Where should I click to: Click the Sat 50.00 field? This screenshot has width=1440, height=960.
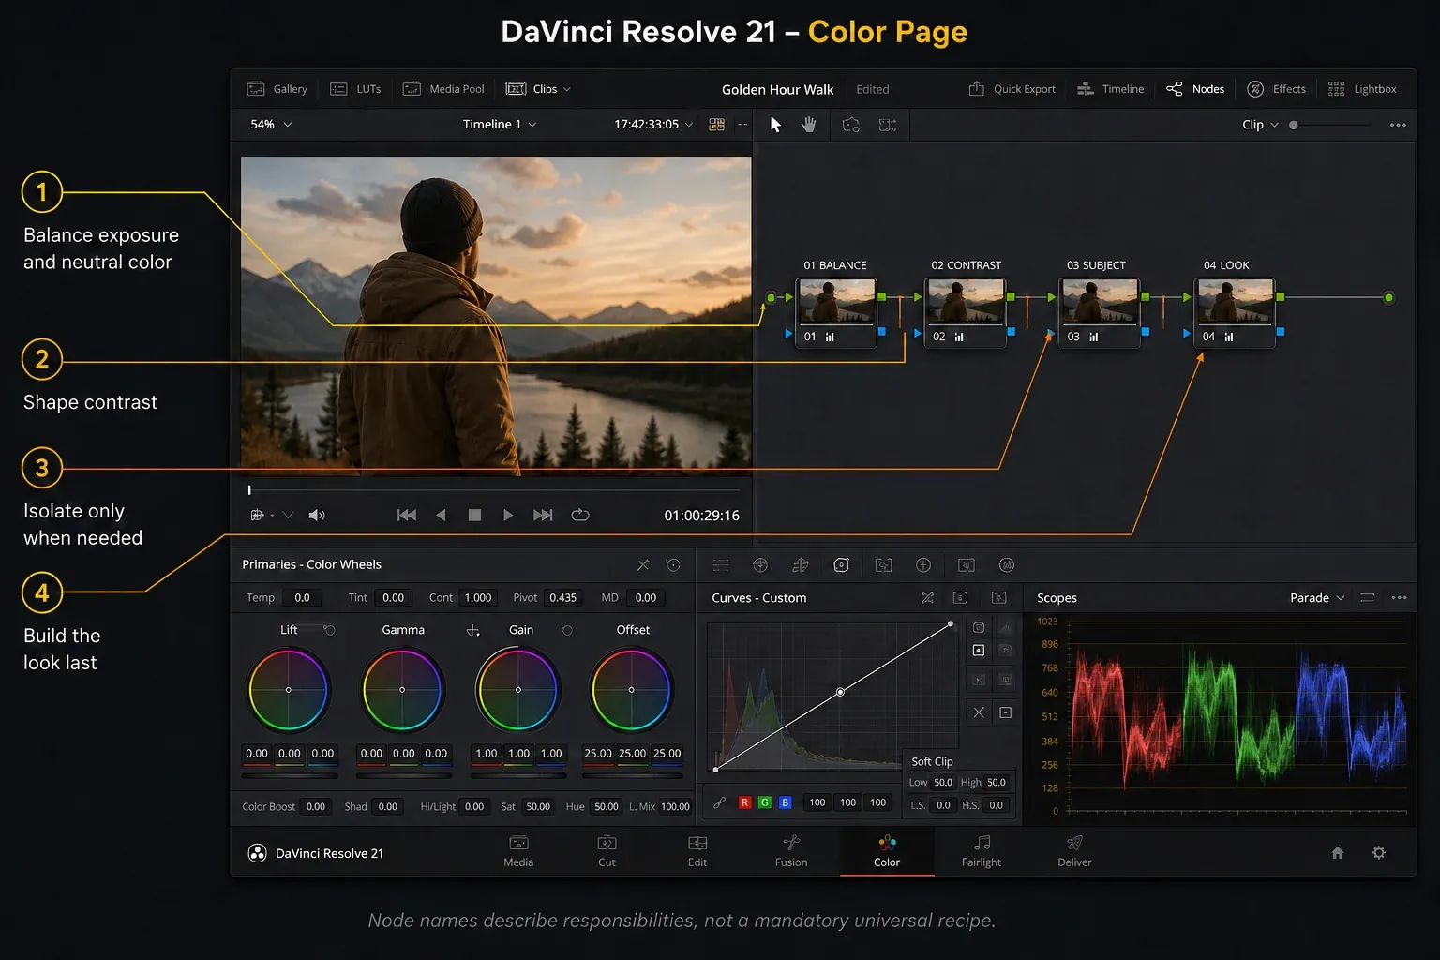(538, 806)
